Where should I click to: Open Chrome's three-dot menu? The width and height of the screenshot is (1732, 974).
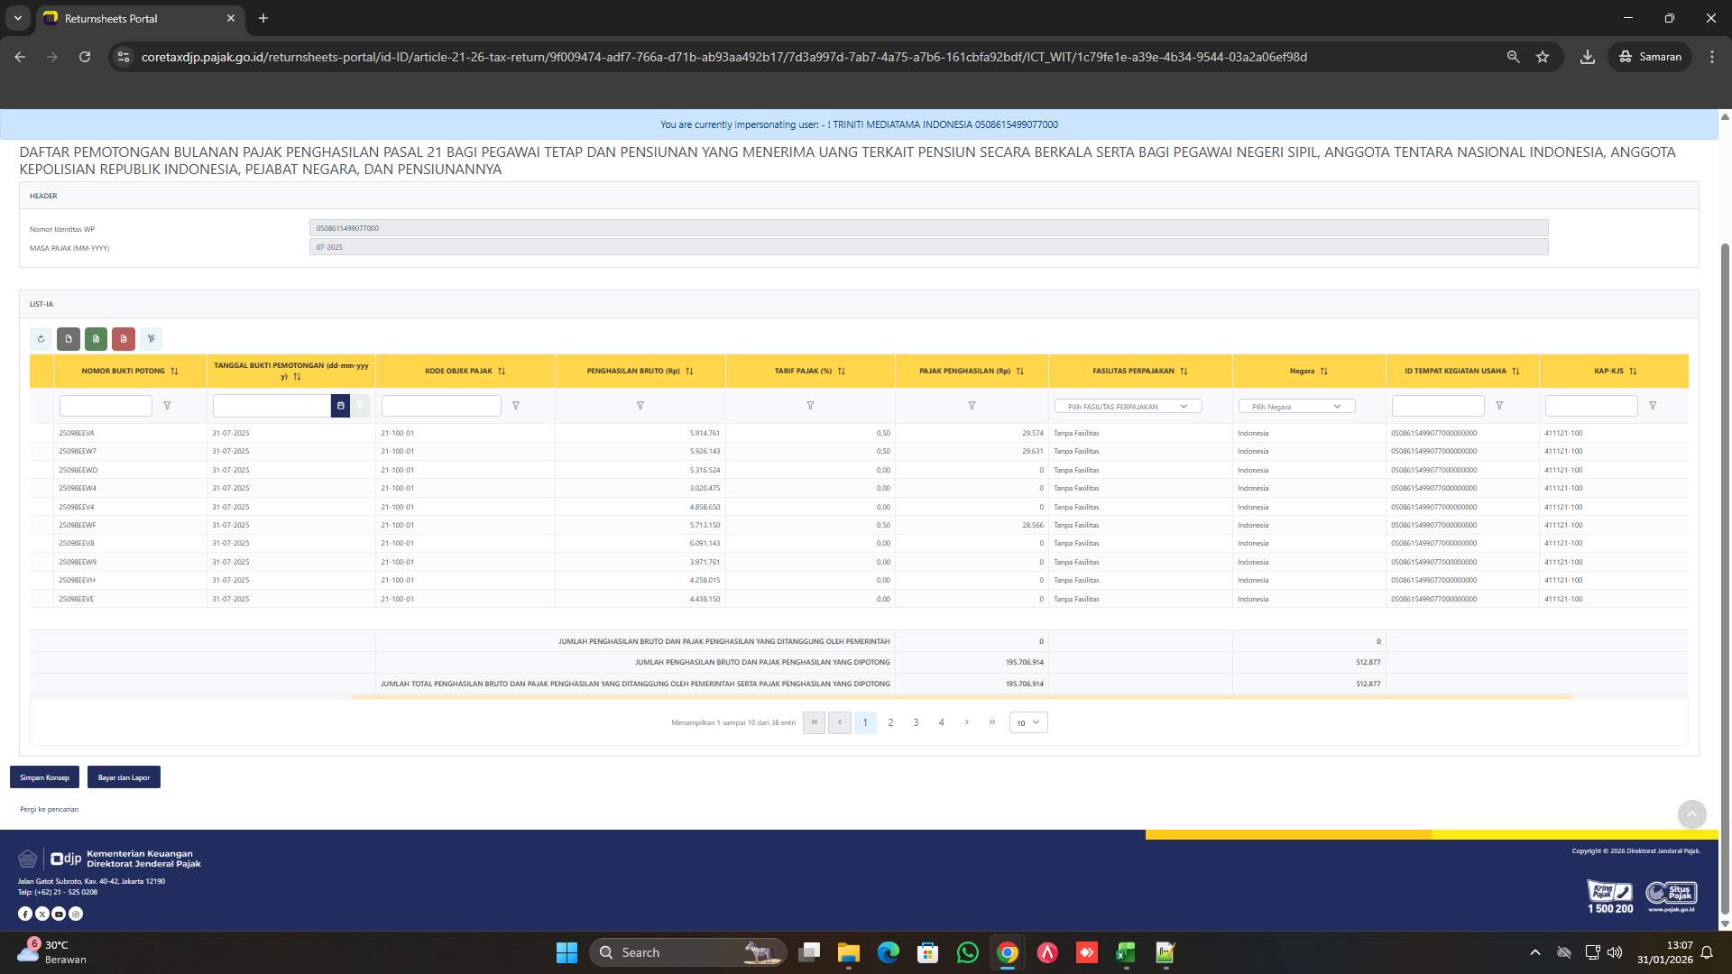1712,56
